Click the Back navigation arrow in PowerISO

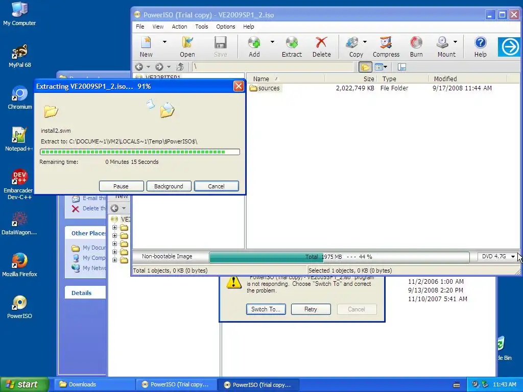pos(139,67)
